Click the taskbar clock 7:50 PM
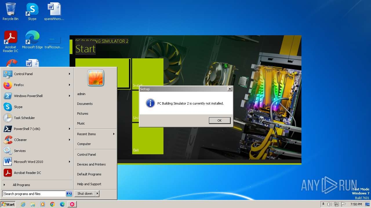Image resolution: width=371 pixels, height=208 pixels. [x=356, y=204]
